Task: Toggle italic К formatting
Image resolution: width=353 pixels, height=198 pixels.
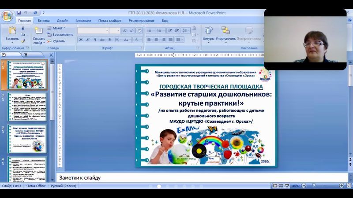Action: coord(88,40)
